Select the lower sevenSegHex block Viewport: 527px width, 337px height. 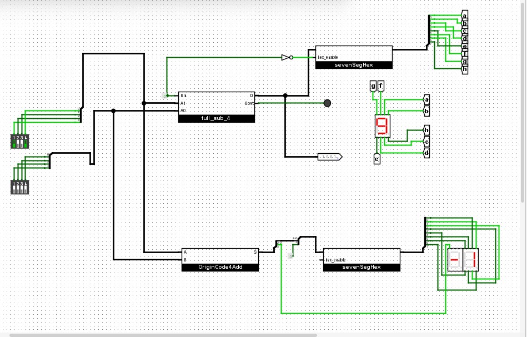(361, 260)
